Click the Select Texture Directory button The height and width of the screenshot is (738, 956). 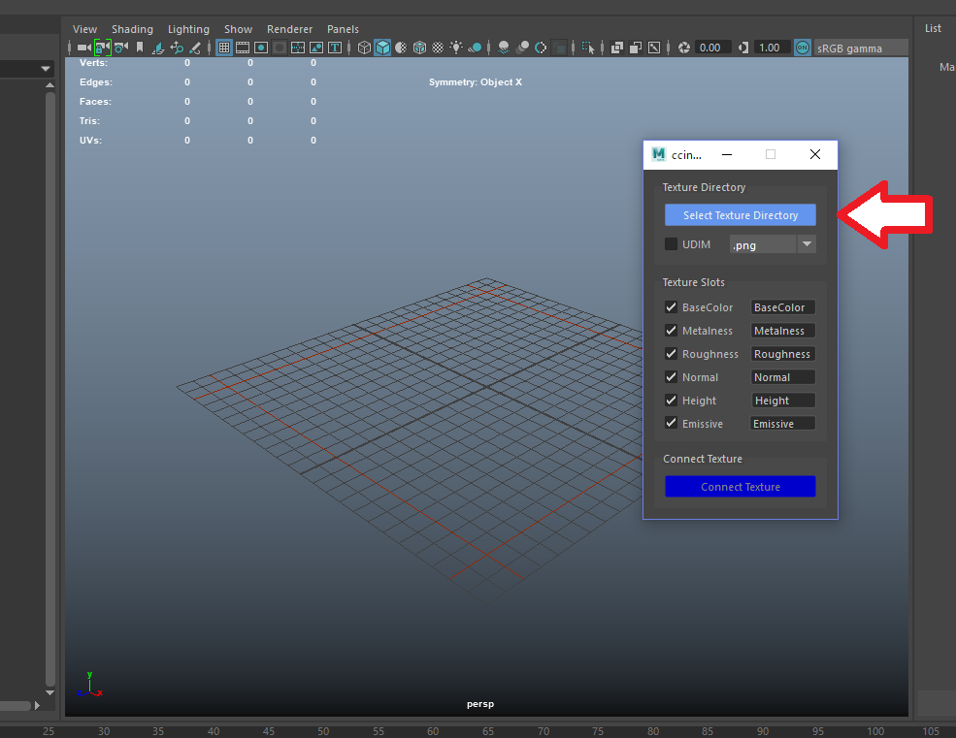point(740,215)
